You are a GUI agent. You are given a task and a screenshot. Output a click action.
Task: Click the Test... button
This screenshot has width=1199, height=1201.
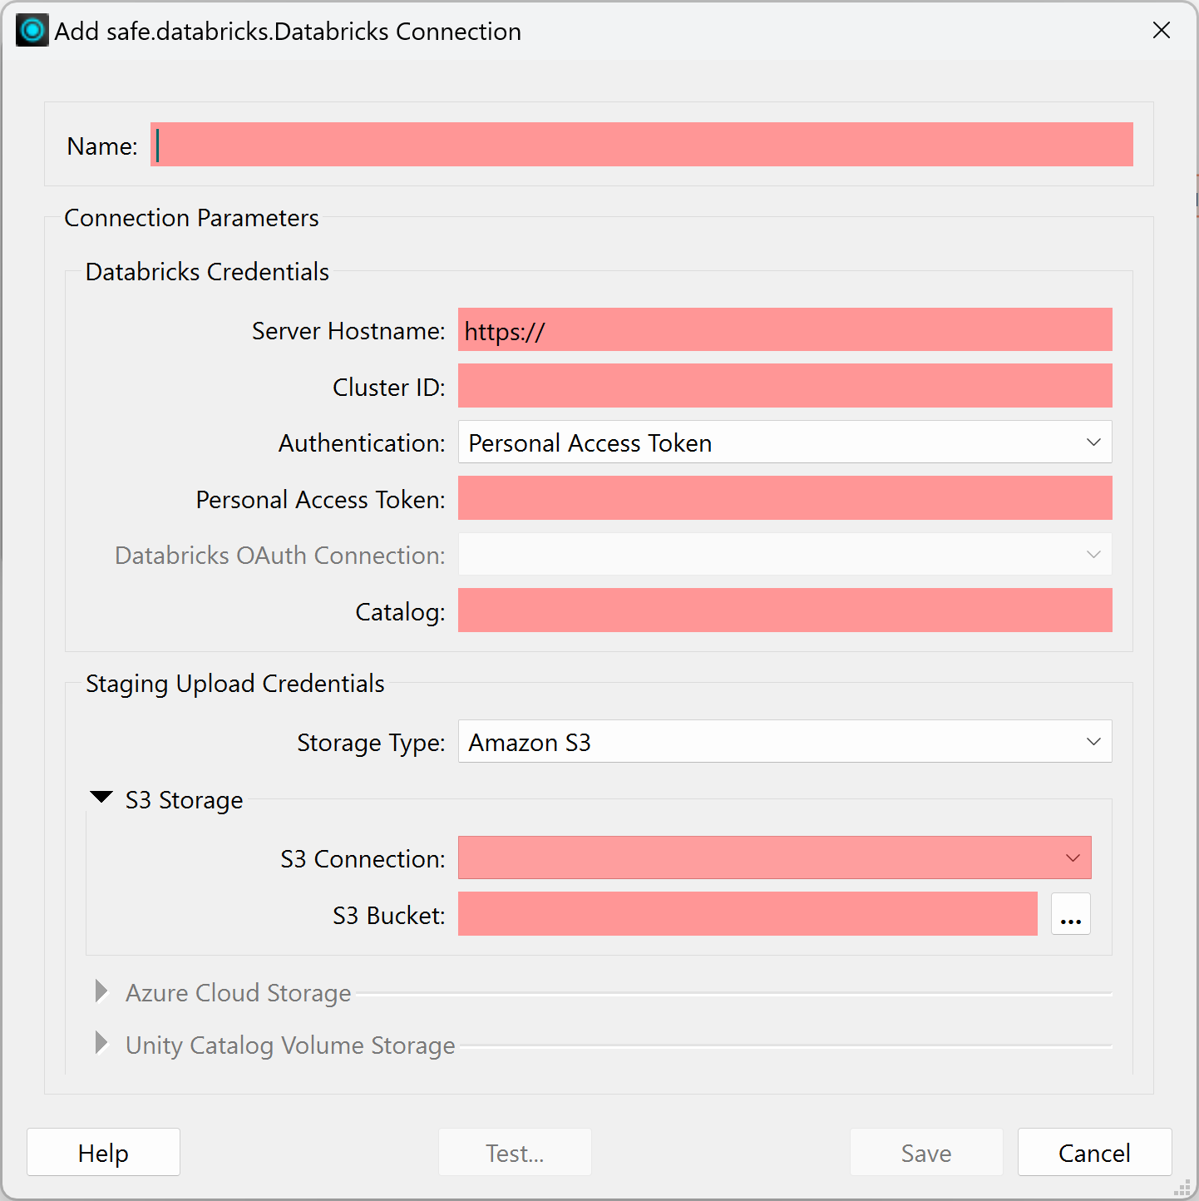[515, 1153]
